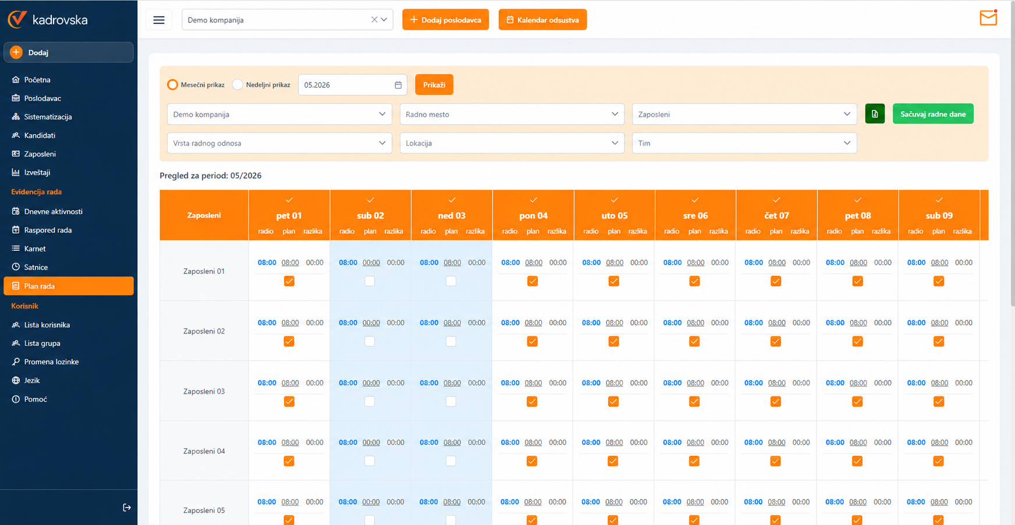Viewport: 1015px width, 525px height.
Task: Click the Početna home icon
Action: pos(16,80)
